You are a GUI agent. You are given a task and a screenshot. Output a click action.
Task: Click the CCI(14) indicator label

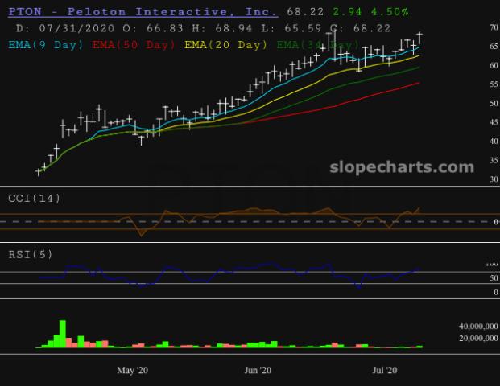coord(34,198)
